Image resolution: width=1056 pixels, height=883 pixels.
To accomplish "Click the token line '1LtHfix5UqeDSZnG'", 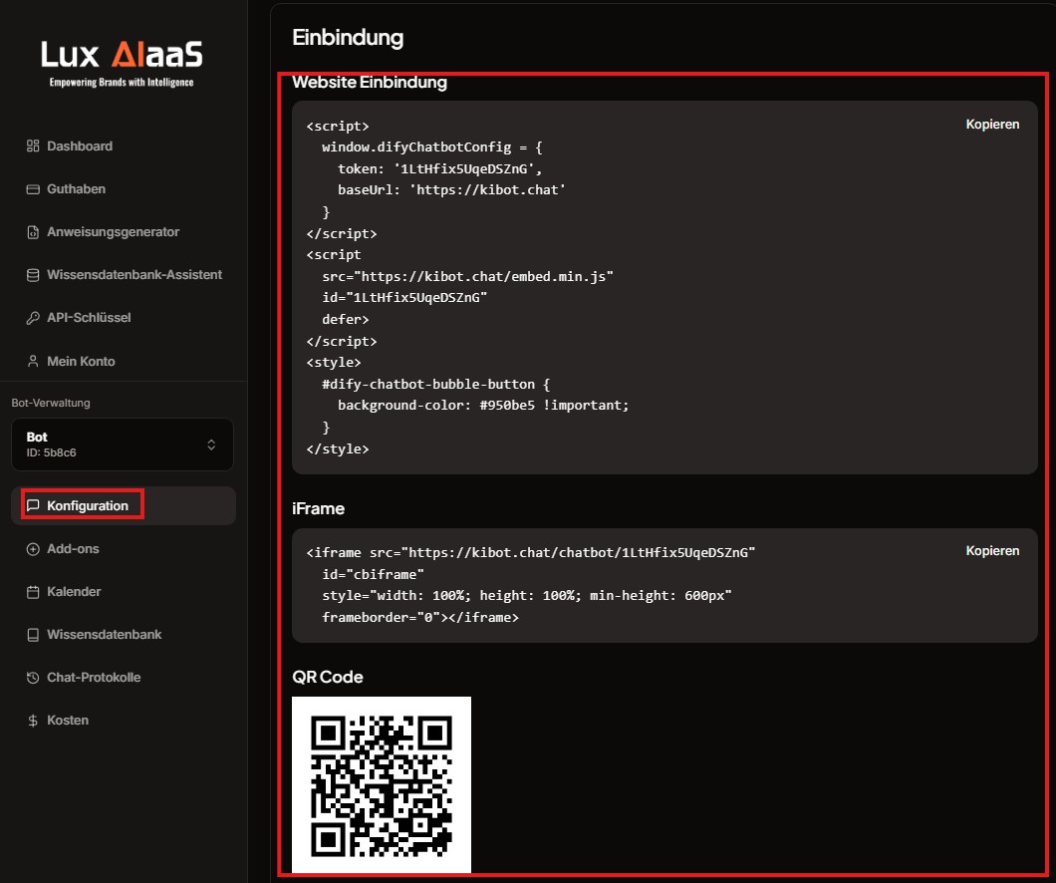I will [439, 168].
